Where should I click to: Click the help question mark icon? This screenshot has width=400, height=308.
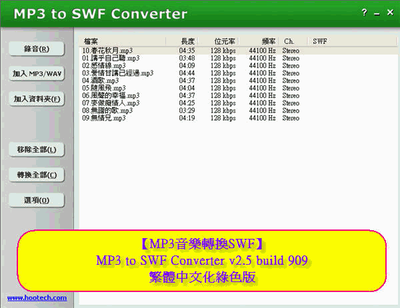tap(363, 13)
